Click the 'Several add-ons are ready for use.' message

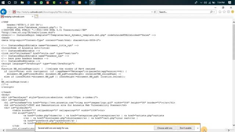click(x=53, y=128)
